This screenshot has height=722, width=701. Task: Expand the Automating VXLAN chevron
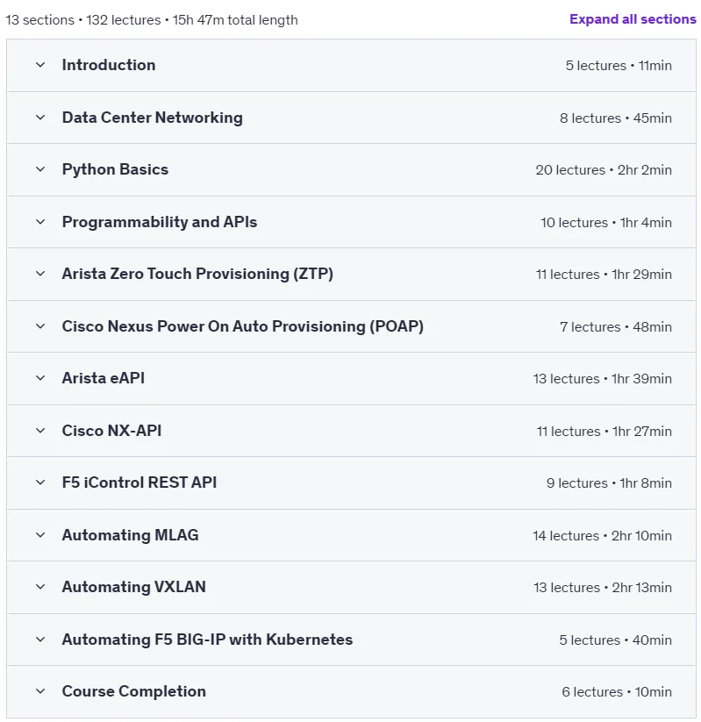click(40, 587)
